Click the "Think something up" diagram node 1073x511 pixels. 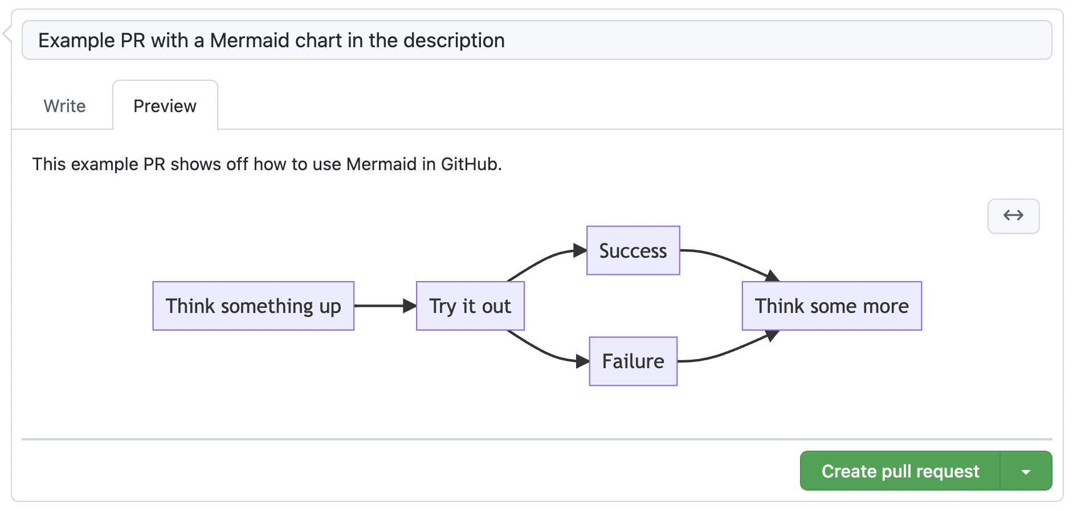coord(253,306)
